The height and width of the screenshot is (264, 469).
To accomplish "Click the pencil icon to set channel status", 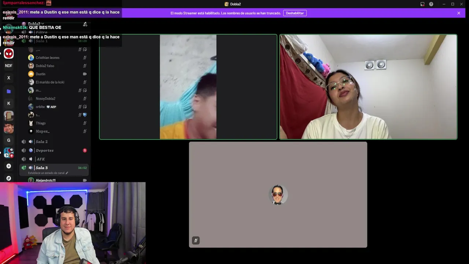I will pyautogui.click(x=67, y=173).
